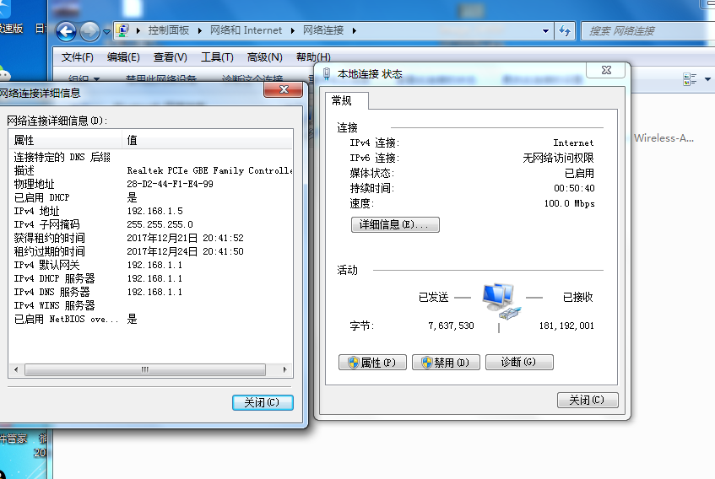Click the 值 column header
715x479 pixels.
coord(208,140)
